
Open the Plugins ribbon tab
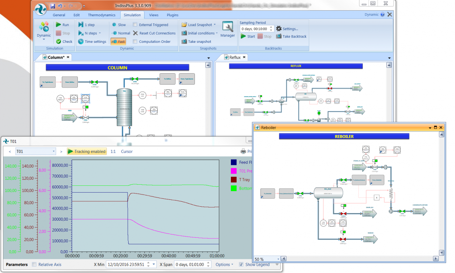click(x=173, y=15)
